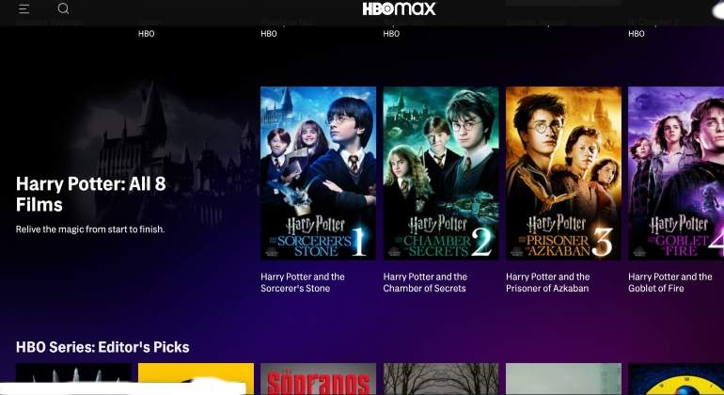Open the hamburger menu icon

(x=24, y=8)
